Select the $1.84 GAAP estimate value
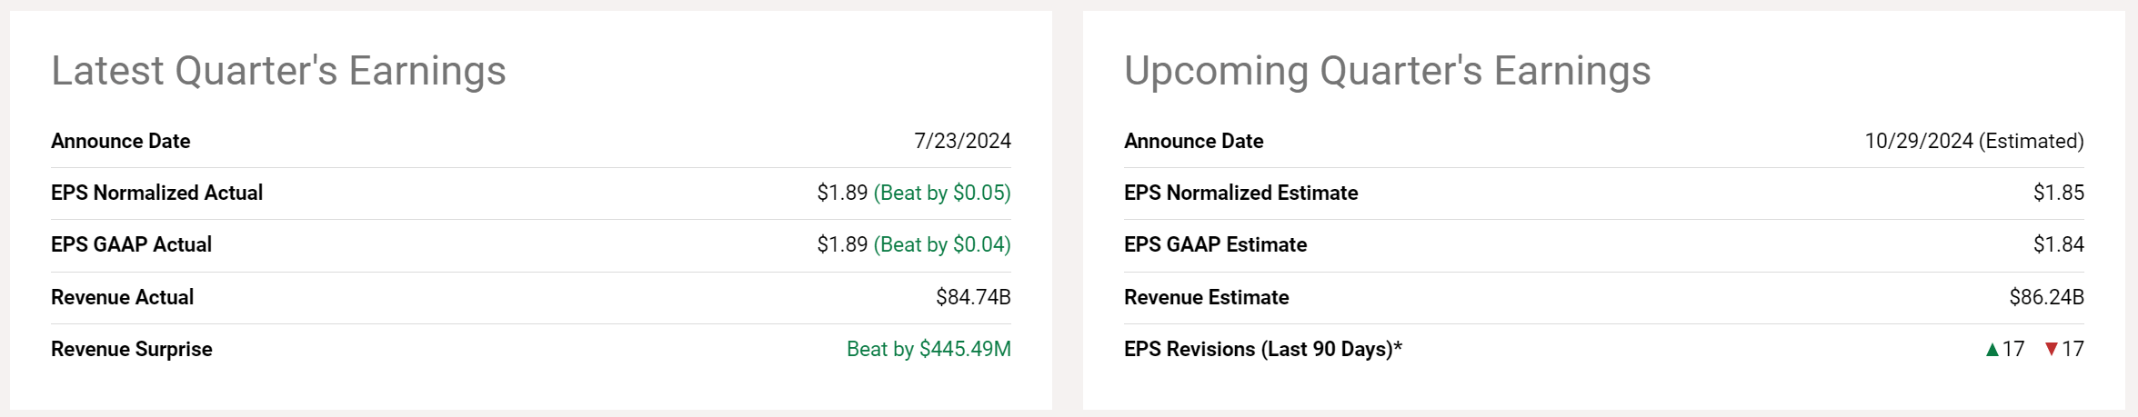Screen dimensions: 2138x417 [x=2058, y=245]
